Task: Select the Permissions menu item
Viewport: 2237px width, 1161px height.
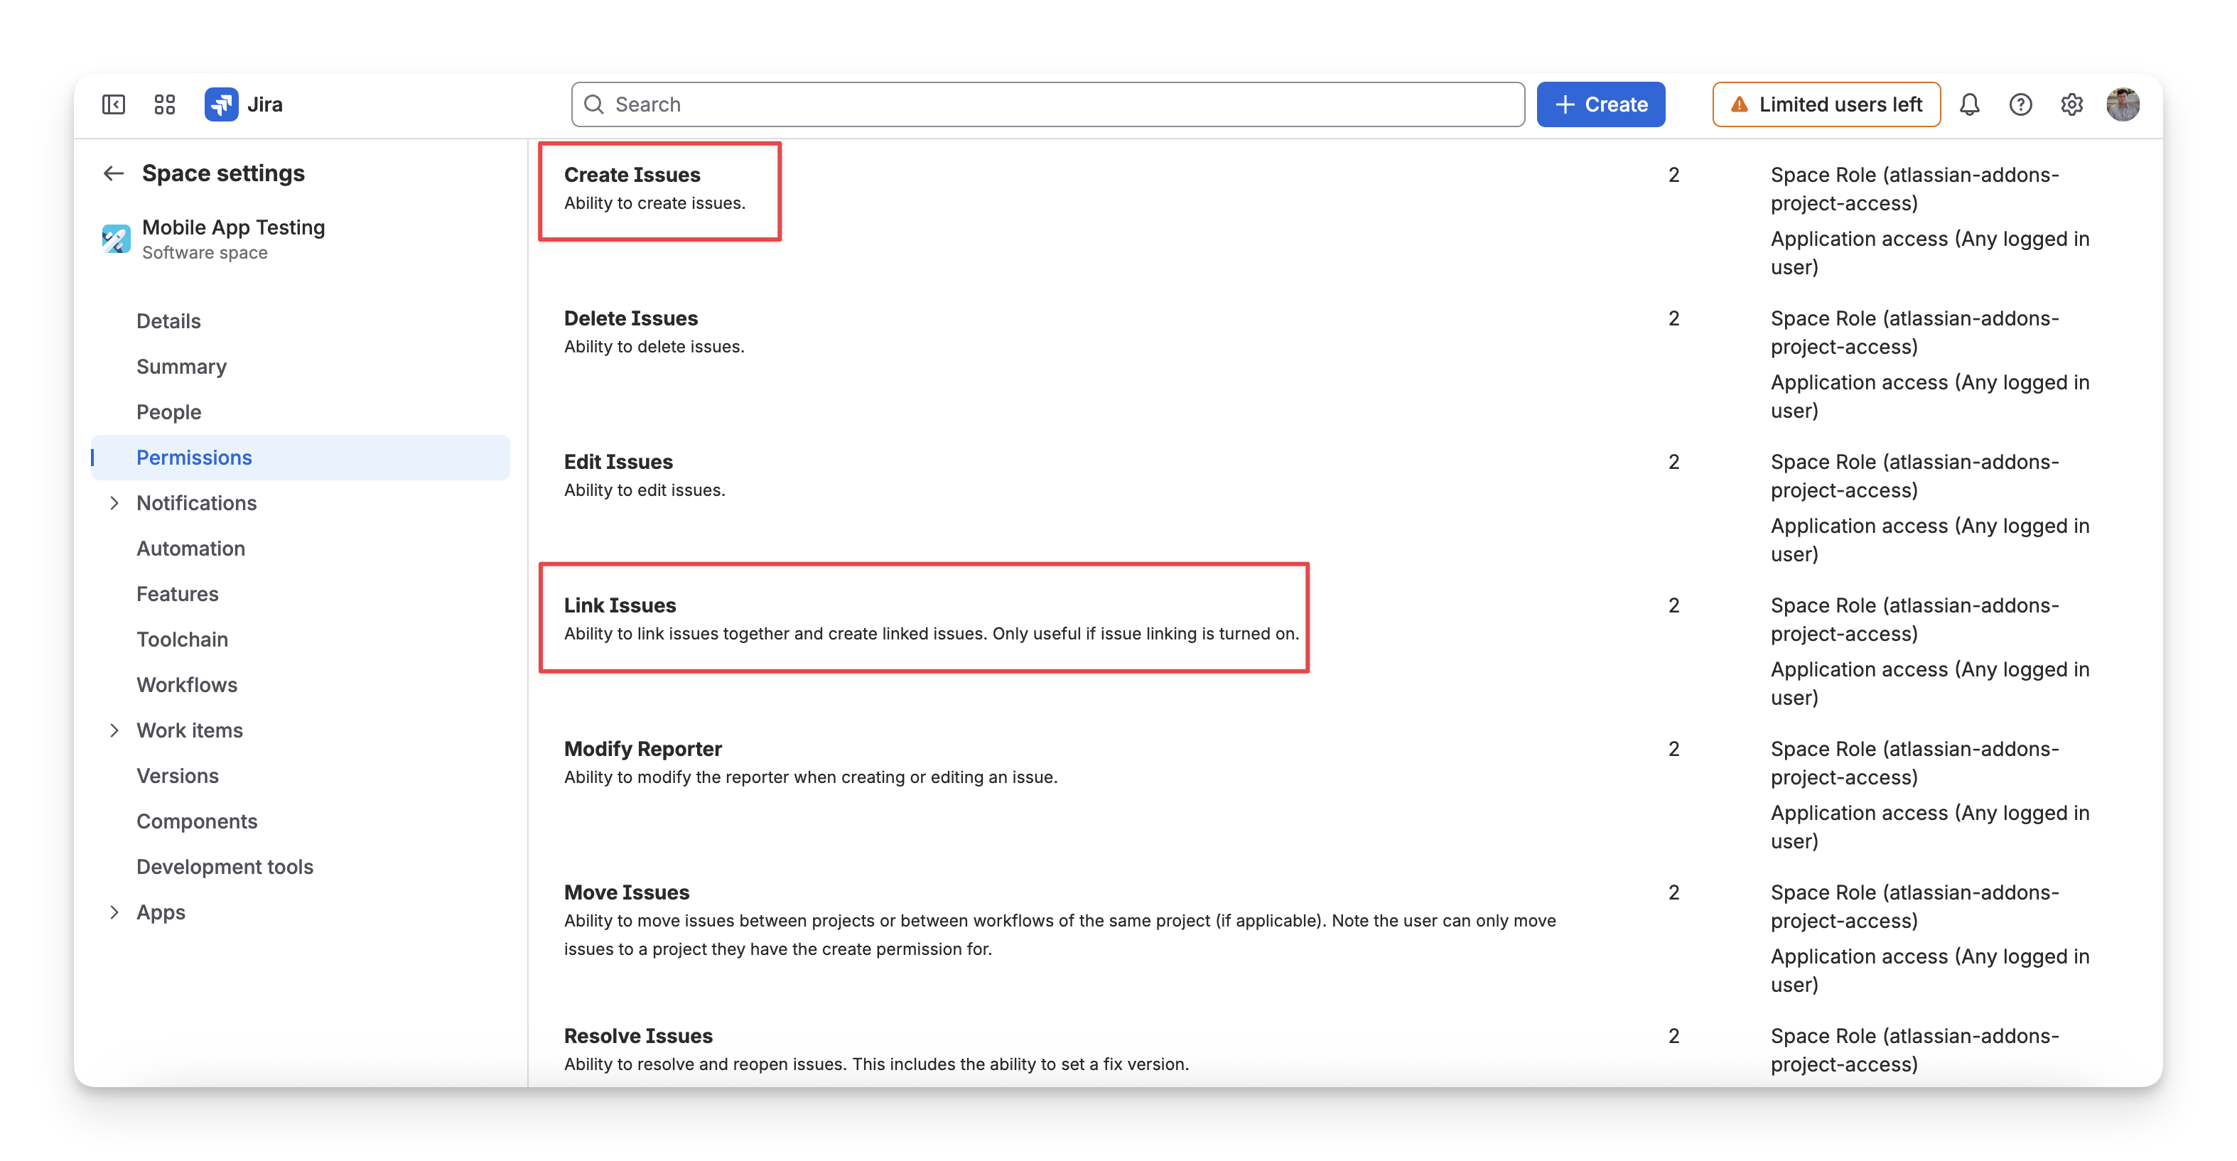Action: coord(301,458)
